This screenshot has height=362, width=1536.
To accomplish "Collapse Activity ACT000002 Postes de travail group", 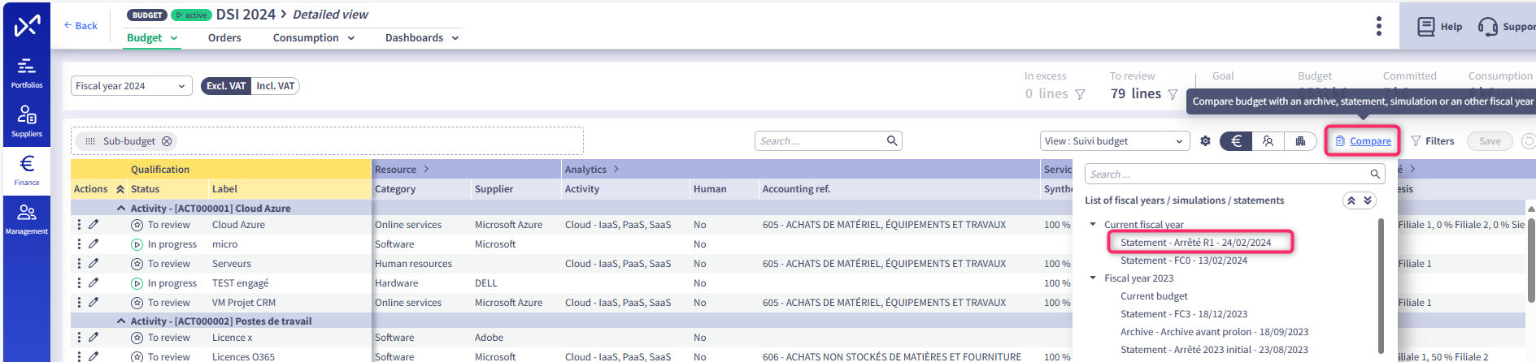I will point(121,321).
